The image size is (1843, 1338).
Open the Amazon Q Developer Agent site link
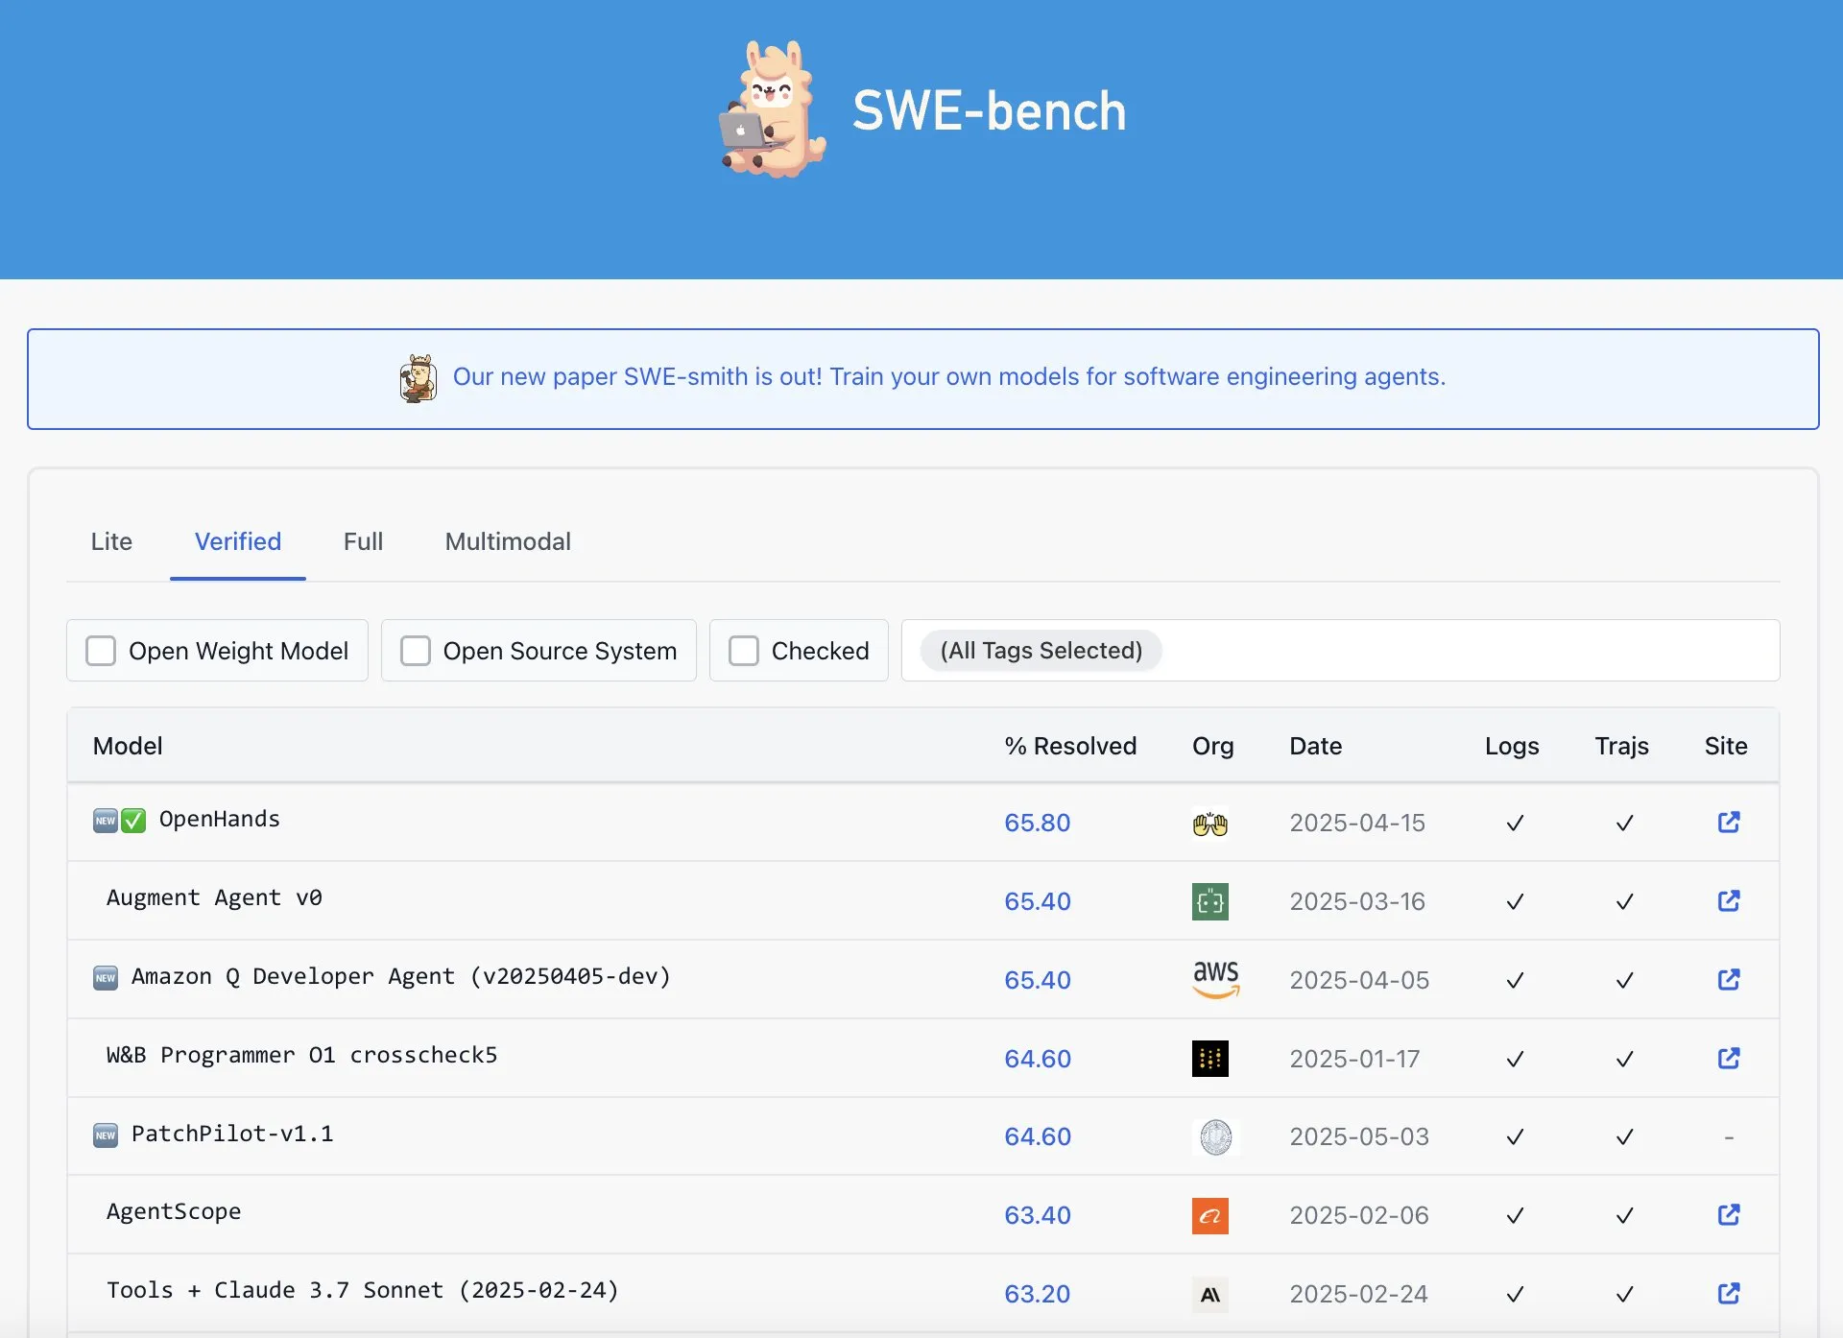tap(1729, 980)
